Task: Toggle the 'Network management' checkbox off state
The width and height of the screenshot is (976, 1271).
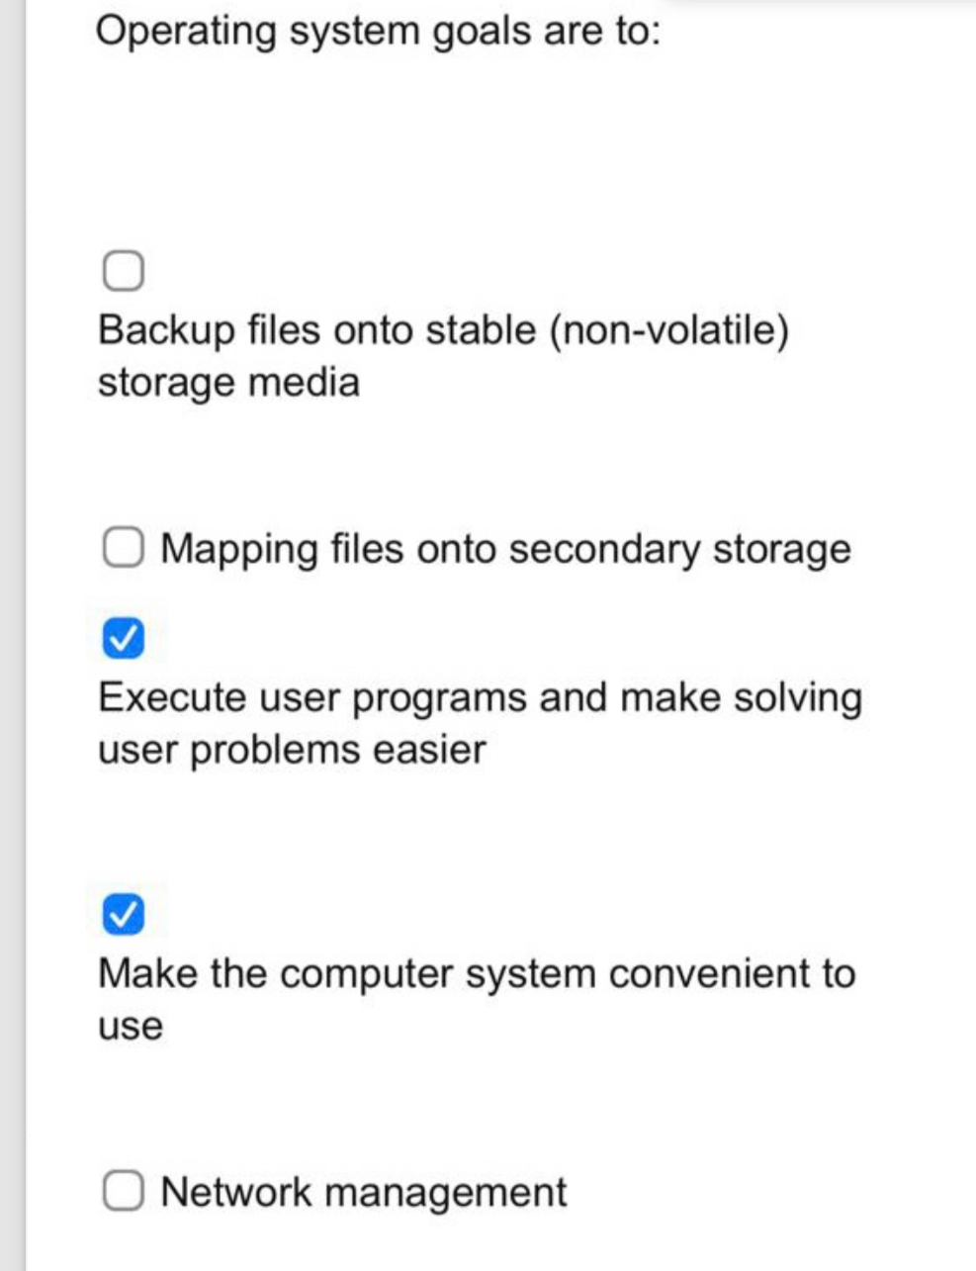Action: [x=123, y=1188]
